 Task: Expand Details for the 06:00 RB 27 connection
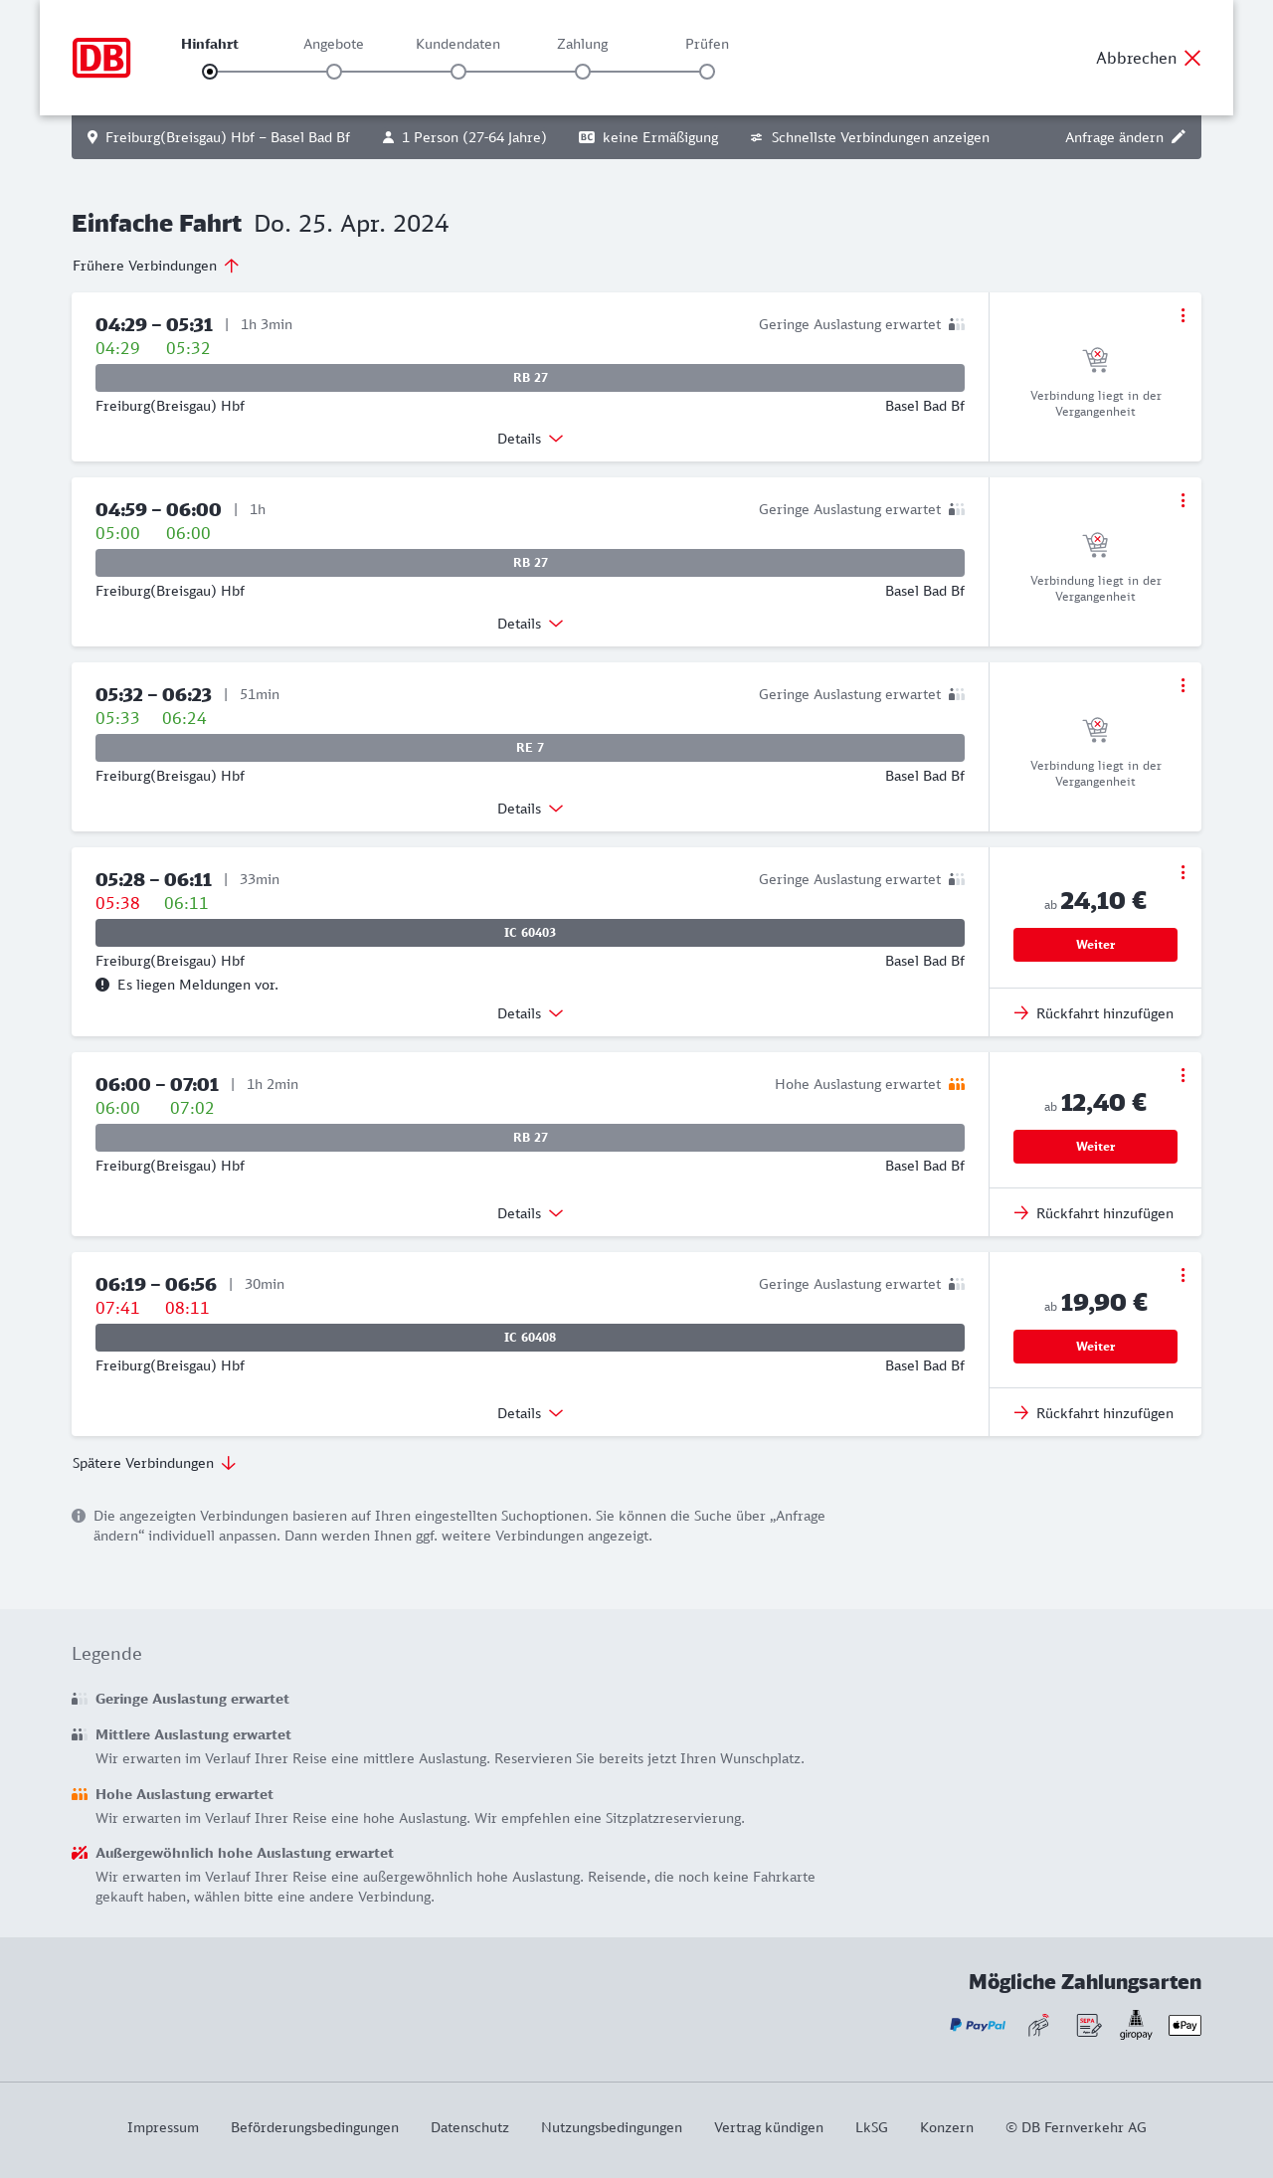(530, 1213)
